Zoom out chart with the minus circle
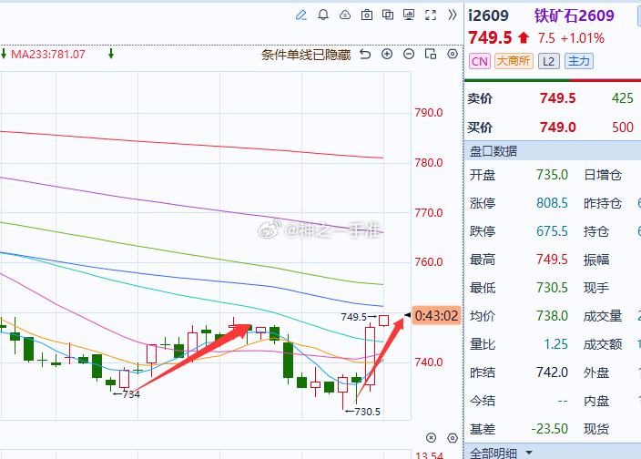 point(409,54)
